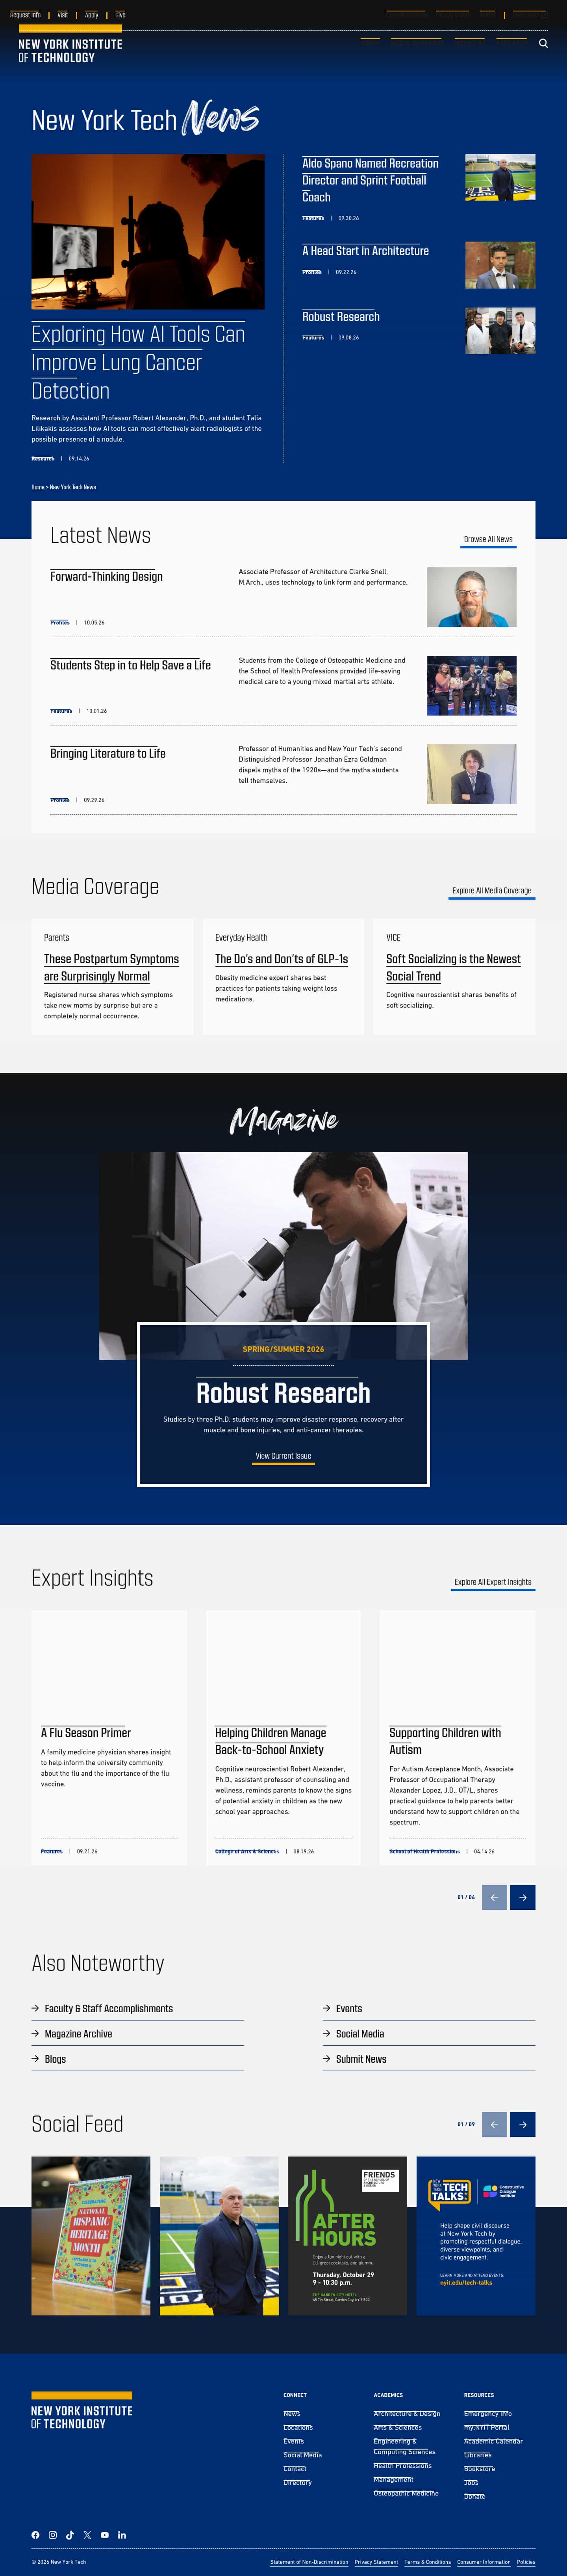Visit the Magazine Archive link
The height and width of the screenshot is (2576, 567).
pos(78,2033)
